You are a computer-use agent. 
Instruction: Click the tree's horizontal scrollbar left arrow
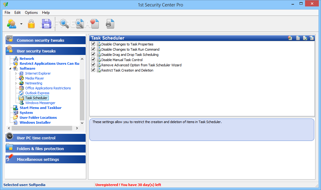coord(9,128)
